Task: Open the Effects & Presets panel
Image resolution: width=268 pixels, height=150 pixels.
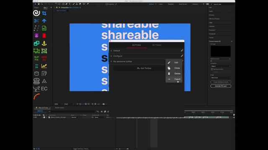Action: point(214,19)
